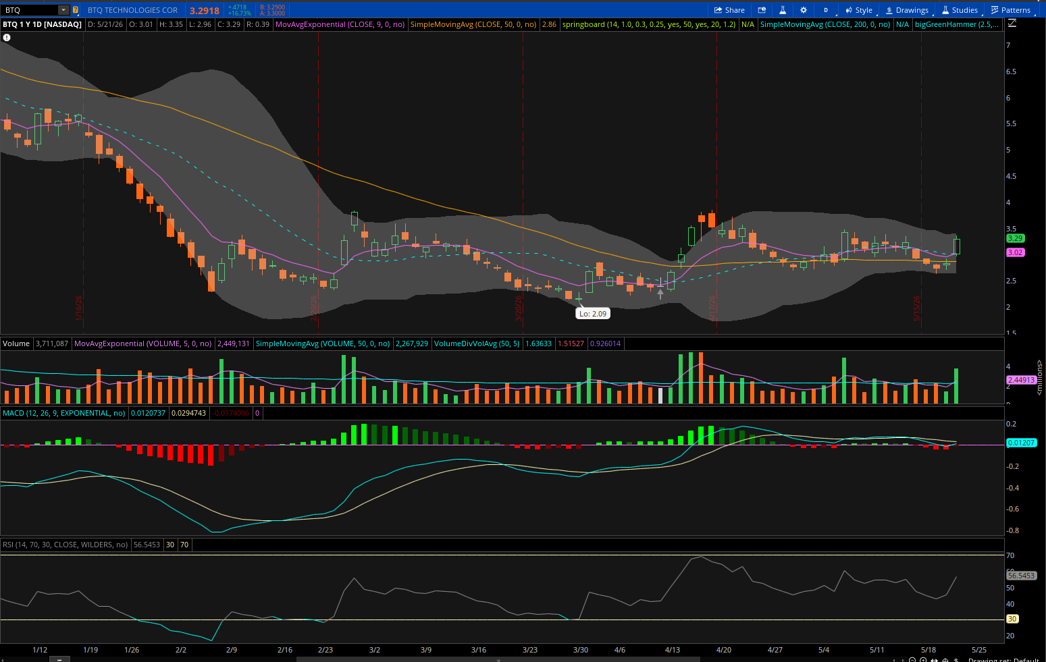Select the bigGreenHammer study label
The image size is (1046, 662).
point(956,24)
